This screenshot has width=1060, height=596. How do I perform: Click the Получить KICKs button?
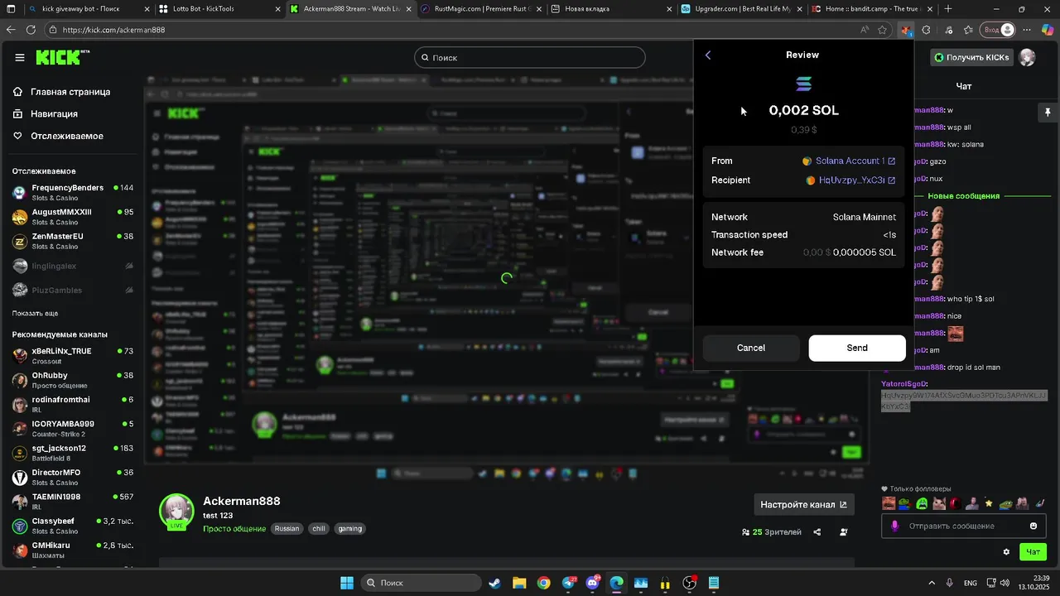(x=971, y=57)
